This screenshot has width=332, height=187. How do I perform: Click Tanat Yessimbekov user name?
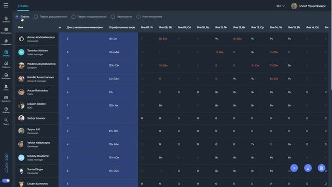tap(312, 6)
